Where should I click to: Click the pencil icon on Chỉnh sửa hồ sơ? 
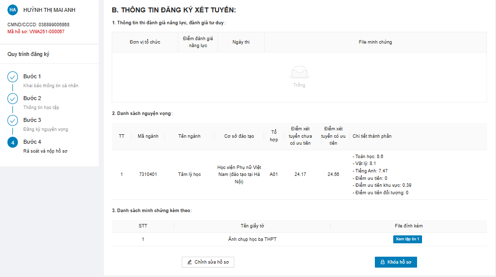[190, 262]
